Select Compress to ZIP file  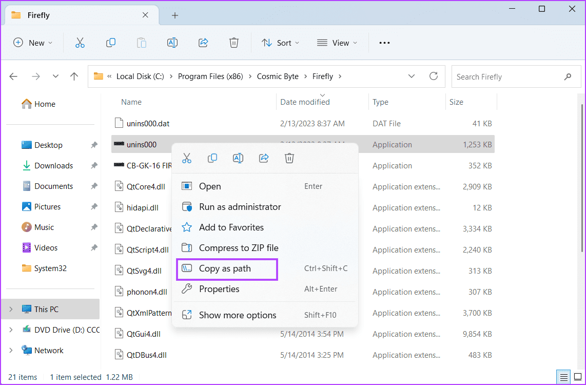[265, 248]
